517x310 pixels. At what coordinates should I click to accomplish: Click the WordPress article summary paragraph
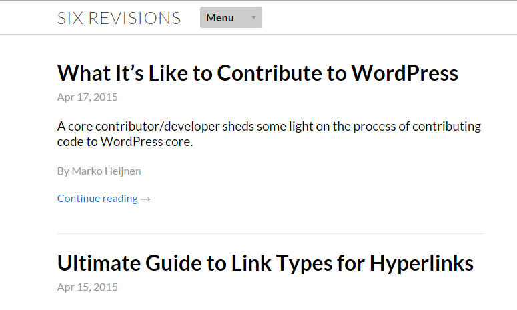click(x=269, y=134)
